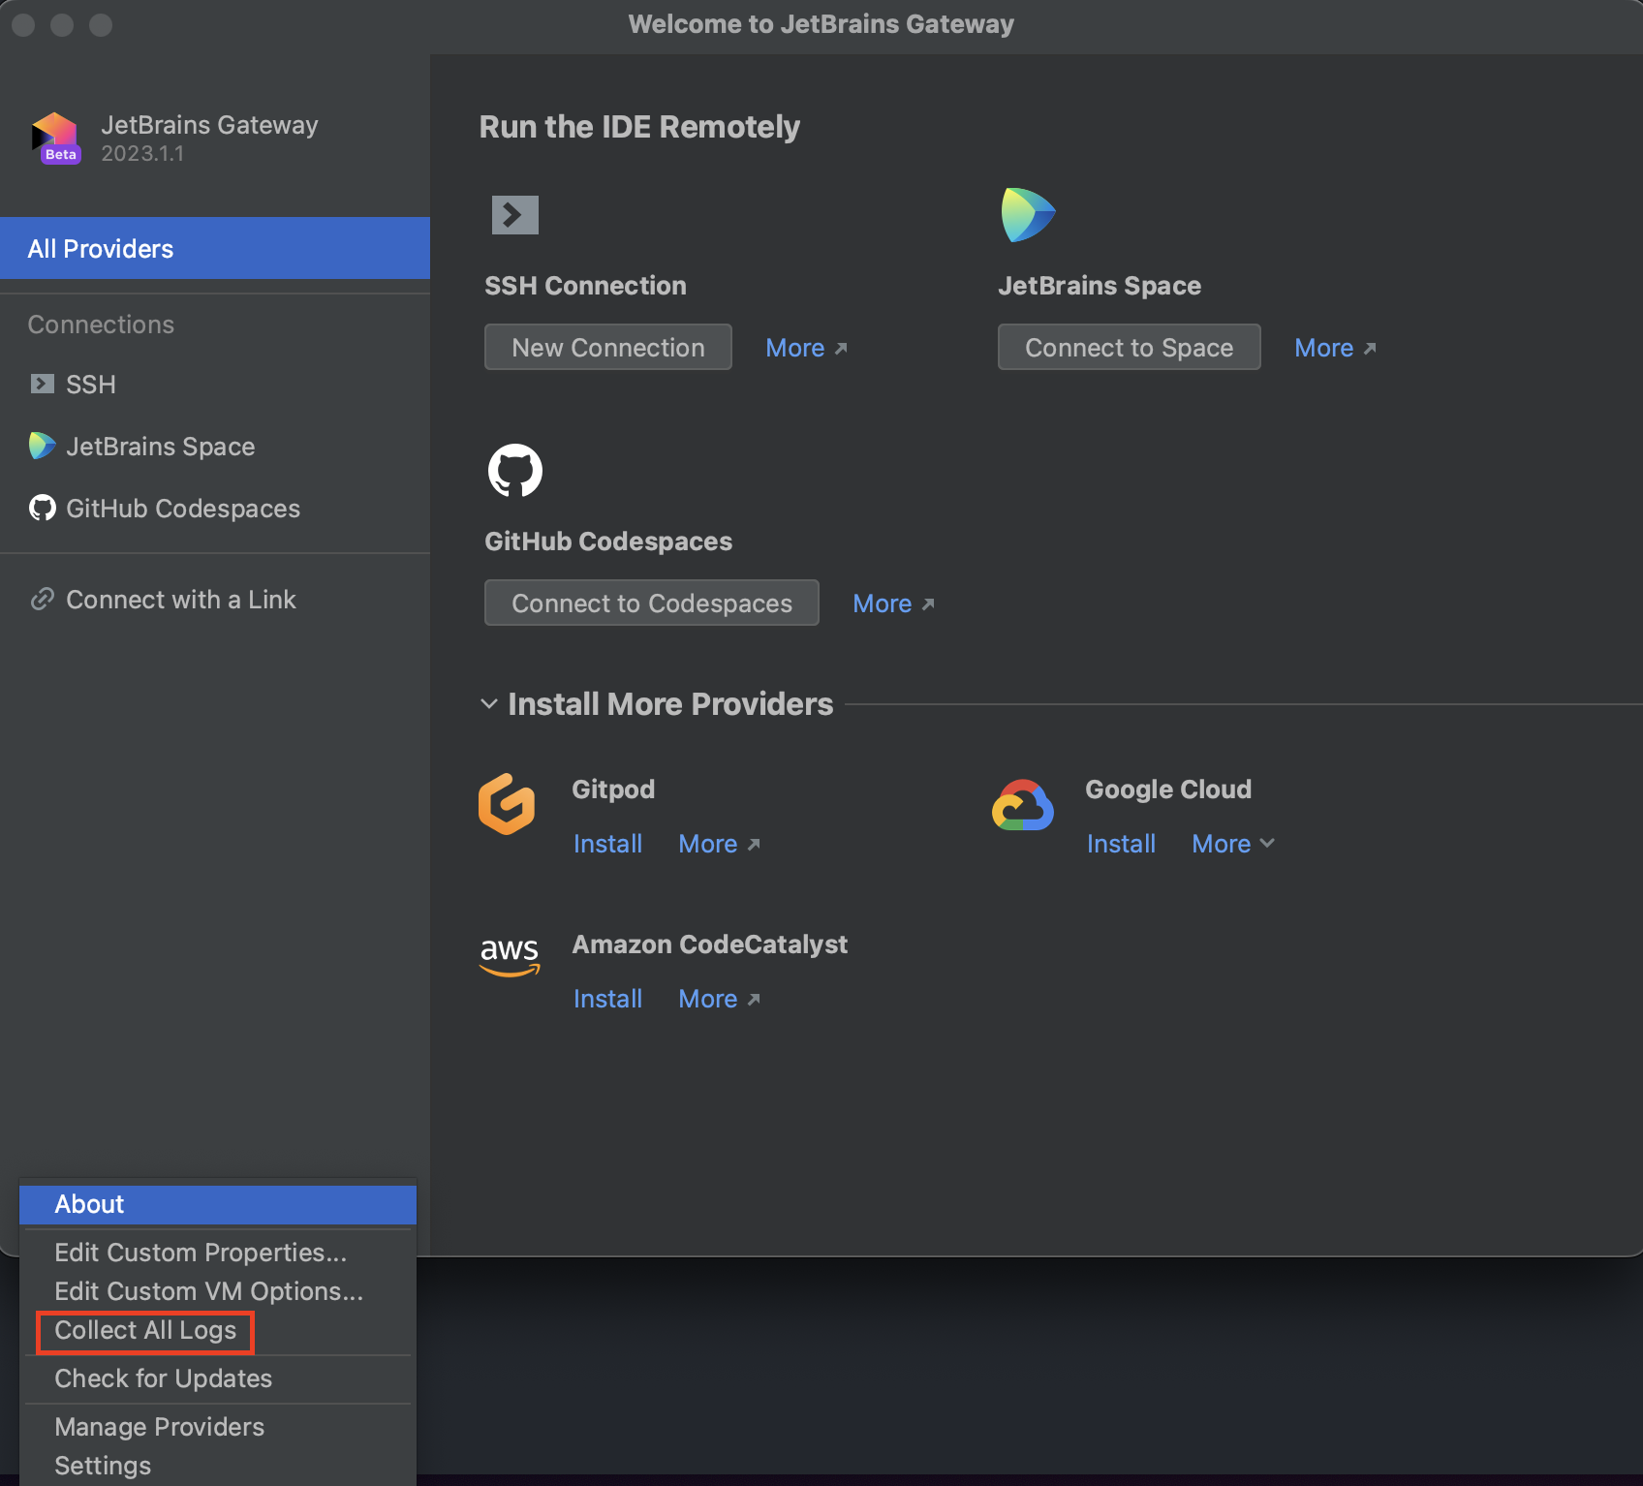1643x1486 pixels.
Task: Click the AWS logo icon
Action: pos(510,957)
